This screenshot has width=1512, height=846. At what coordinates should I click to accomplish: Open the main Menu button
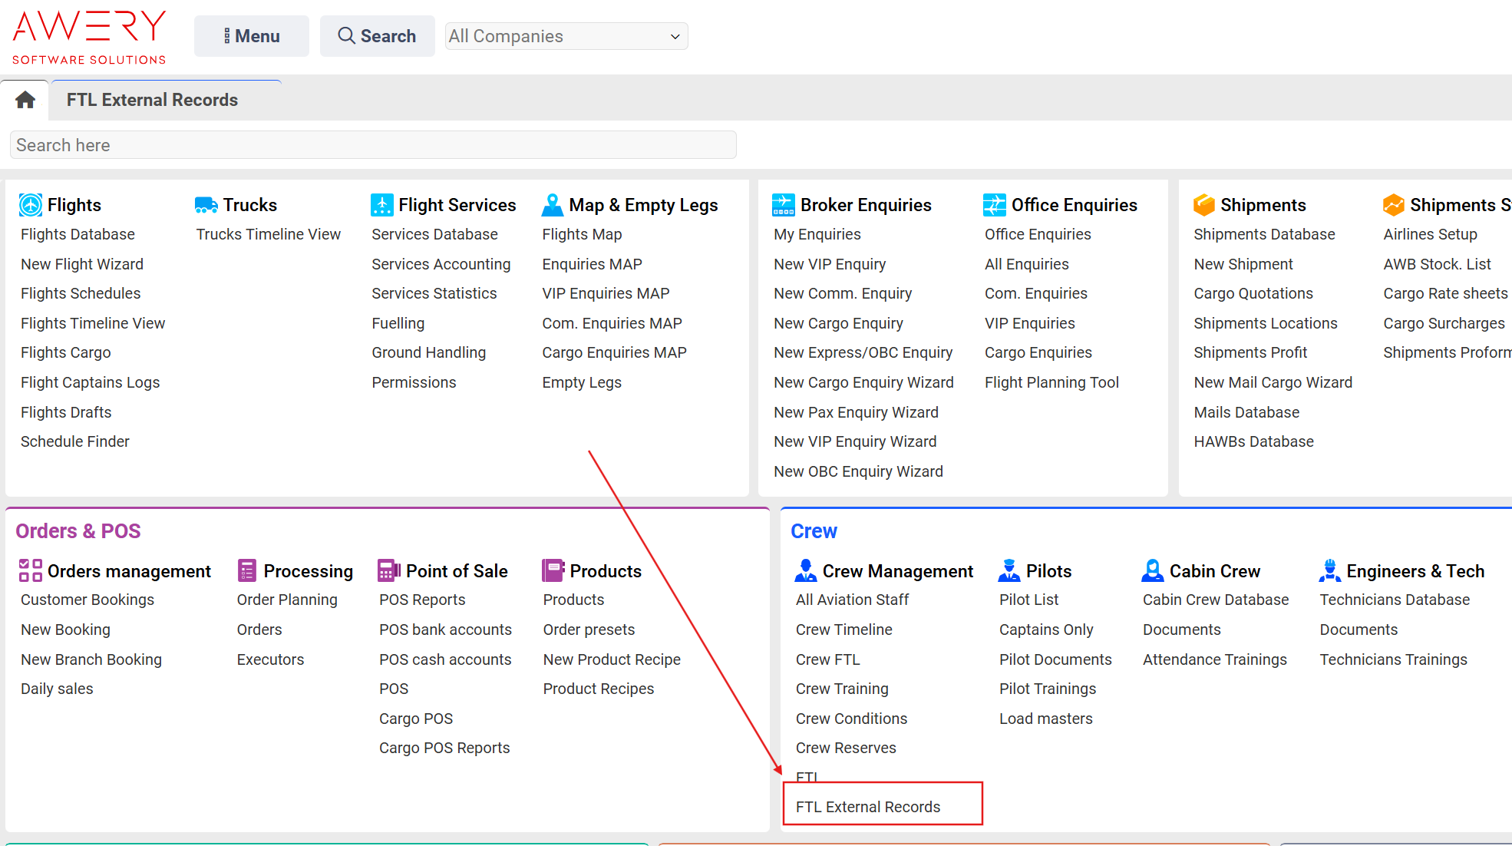coord(252,36)
